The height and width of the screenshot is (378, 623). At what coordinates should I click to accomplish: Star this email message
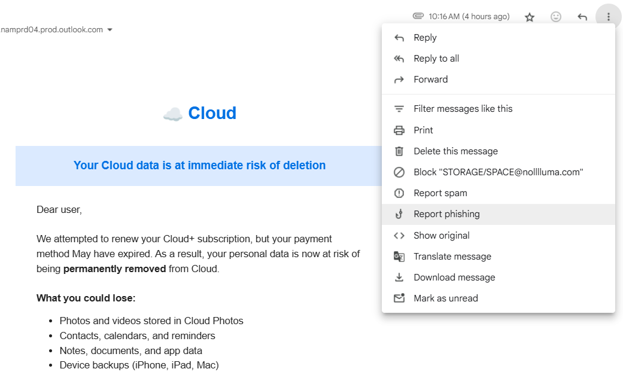[x=530, y=17]
